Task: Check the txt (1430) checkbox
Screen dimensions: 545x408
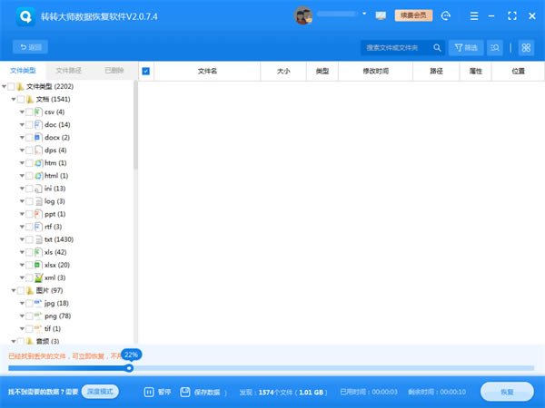Action: (x=29, y=238)
